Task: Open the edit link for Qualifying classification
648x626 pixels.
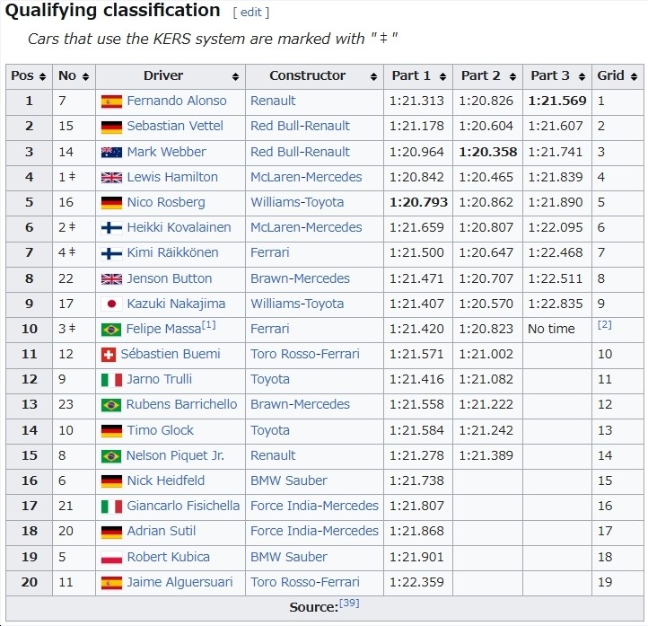Action: [x=250, y=13]
